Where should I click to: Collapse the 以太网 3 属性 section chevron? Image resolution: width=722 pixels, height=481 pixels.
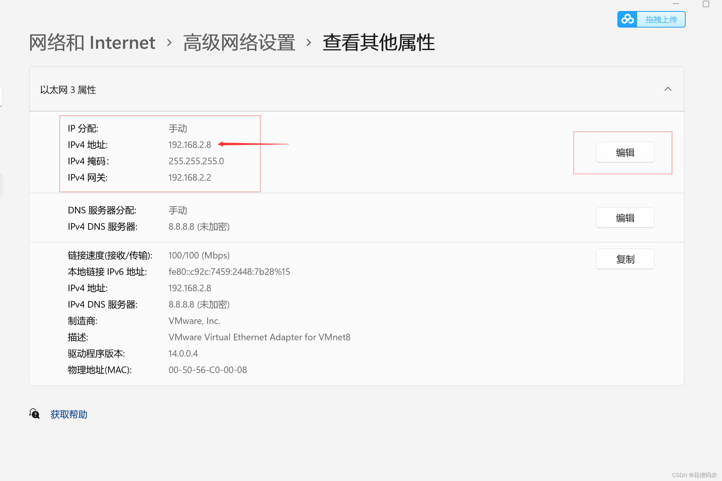(x=668, y=89)
